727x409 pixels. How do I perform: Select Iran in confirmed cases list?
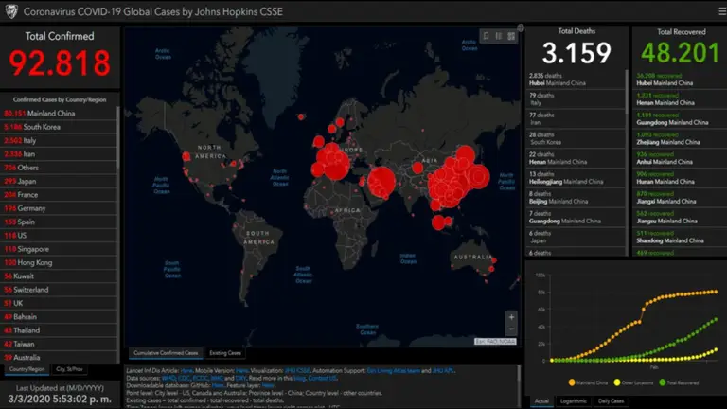pos(59,154)
